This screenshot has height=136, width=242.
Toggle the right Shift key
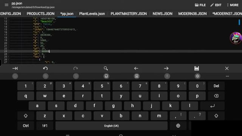coord(216,116)
